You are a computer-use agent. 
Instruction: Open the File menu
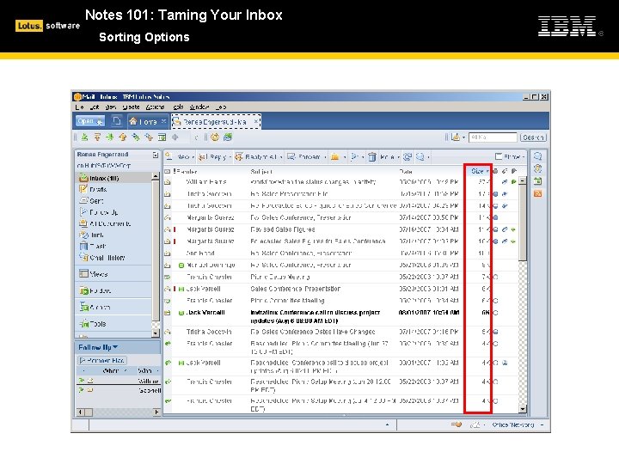pos(79,107)
